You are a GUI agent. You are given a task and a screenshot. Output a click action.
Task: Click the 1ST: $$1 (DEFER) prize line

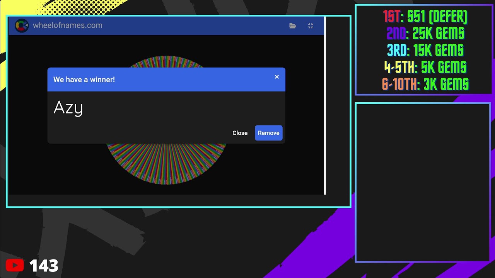coord(425,17)
